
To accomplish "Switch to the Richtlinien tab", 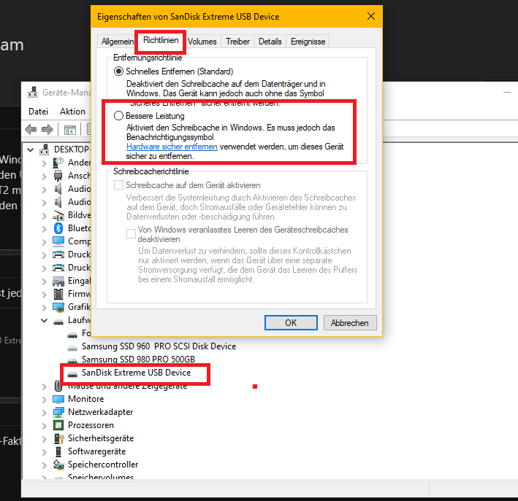I will pyautogui.click(x=161, y=40).
